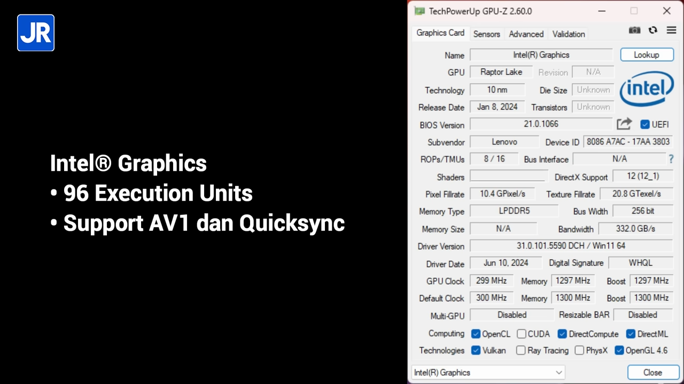Screen dimensions: 684x384
Task: Click the GPU-Z icon in the title bar
Action: click(x=419, y=11)
